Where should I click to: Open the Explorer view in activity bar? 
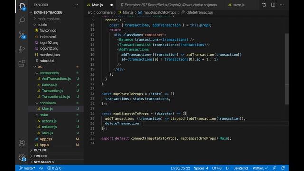[x=22, y=7]
